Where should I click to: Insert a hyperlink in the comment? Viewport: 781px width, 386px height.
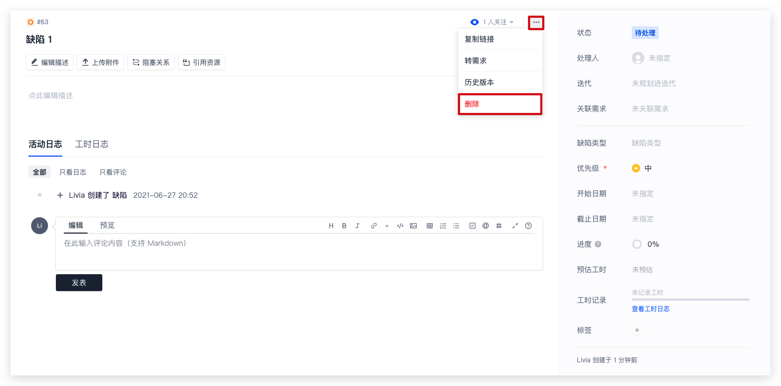tap(374, 226)
